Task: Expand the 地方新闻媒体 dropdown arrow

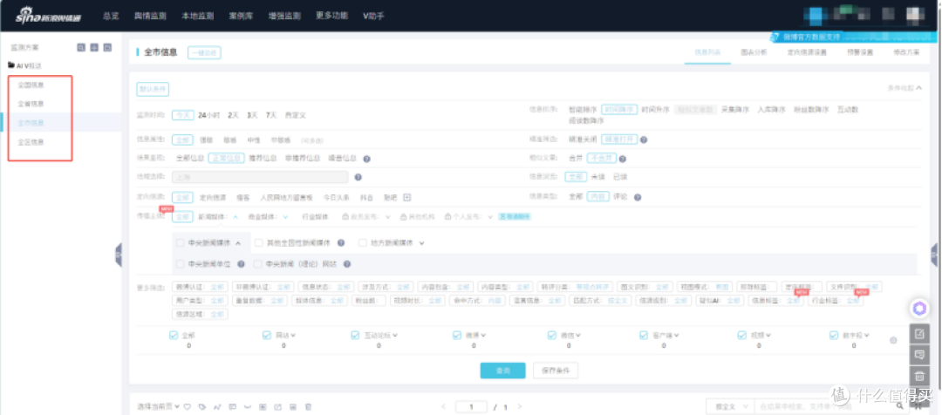Action: pyautogui.click(x=422, y=243)
